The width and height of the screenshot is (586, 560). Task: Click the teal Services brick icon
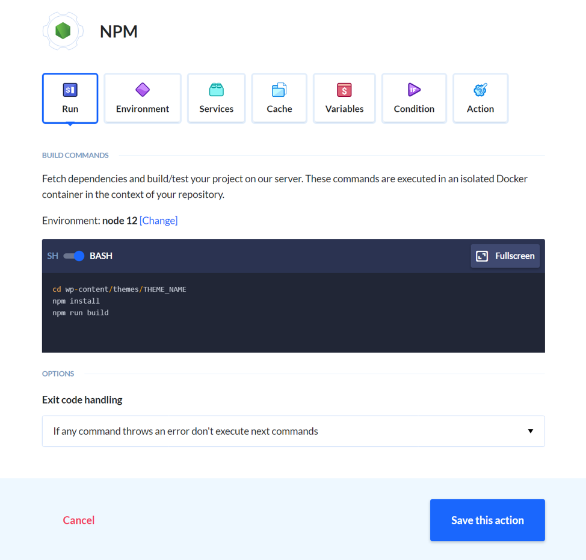pyautogui.click(x=217, y=90)
